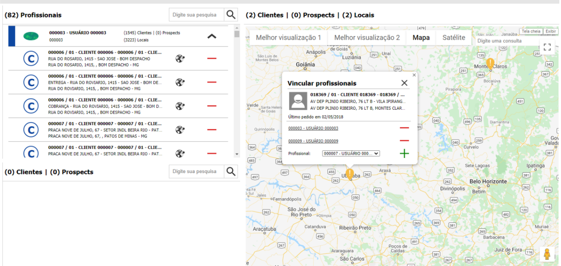Focus the Digite uma consulta map search
Screen dimensions: 561x266
507,41
